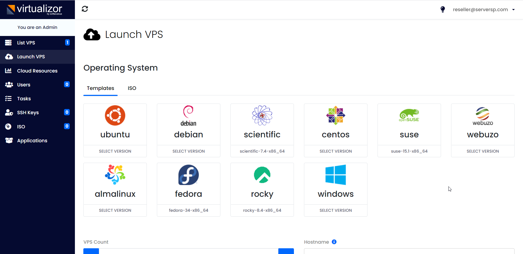This screenshot has height=254, width=523.
Task: Choose the scientific linux logo
Action: [262, 115]
